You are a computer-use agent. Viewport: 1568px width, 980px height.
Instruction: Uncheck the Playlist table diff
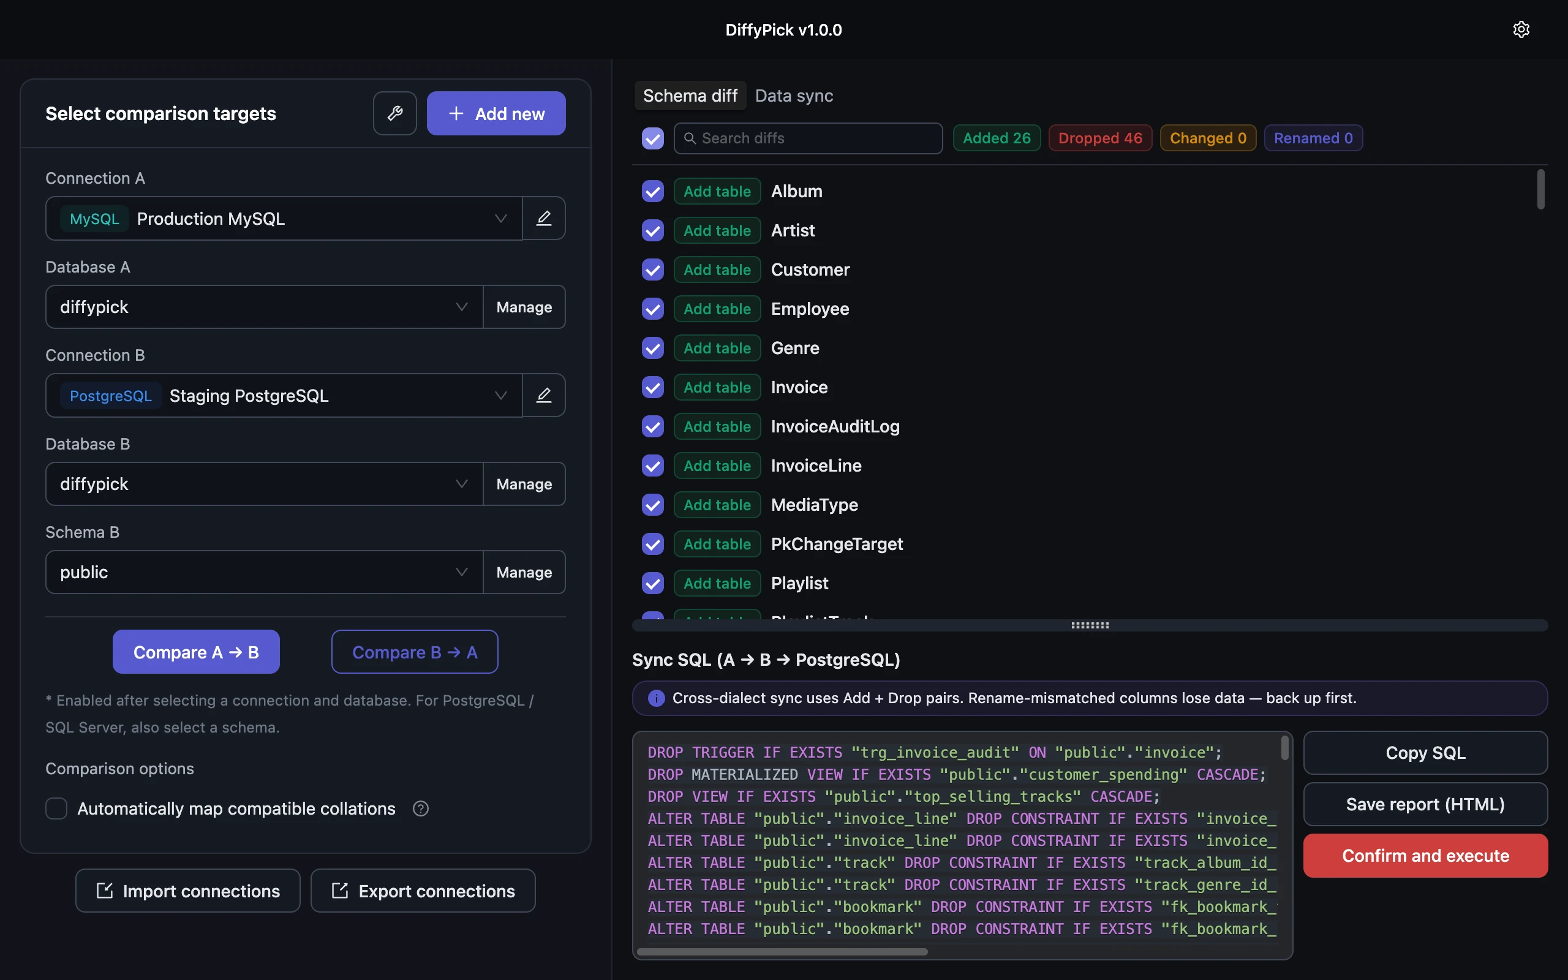(652, 583)
